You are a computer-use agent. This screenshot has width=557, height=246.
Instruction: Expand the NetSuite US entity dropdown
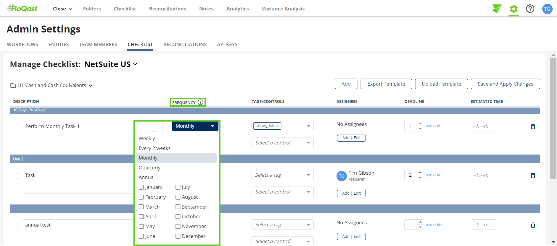coord(135,64)
